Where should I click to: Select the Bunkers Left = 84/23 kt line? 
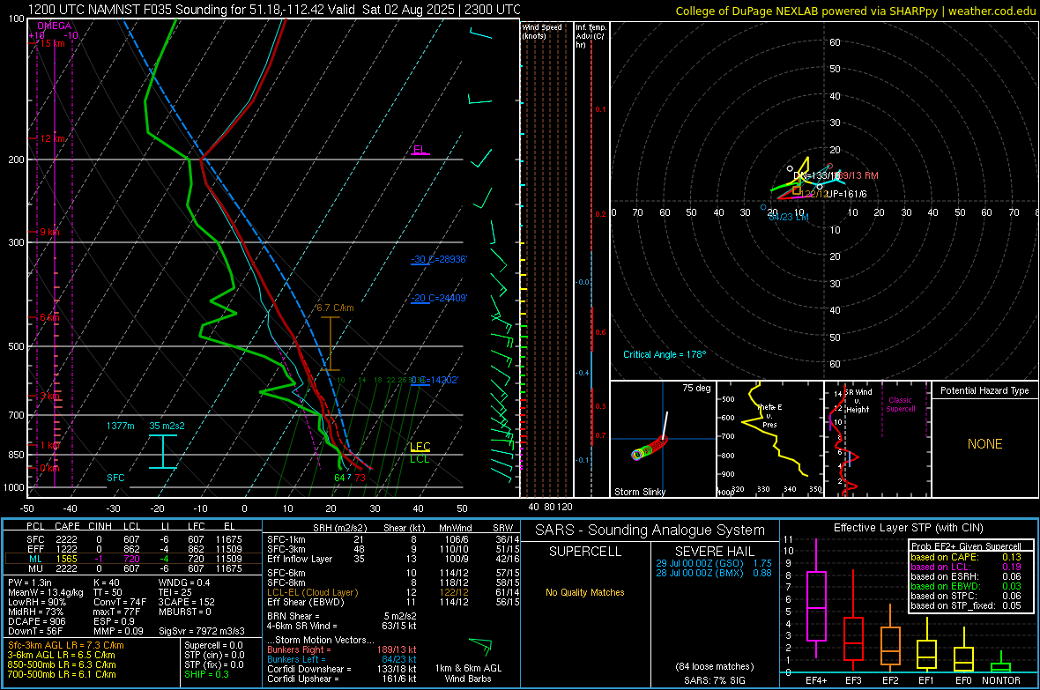342,659
